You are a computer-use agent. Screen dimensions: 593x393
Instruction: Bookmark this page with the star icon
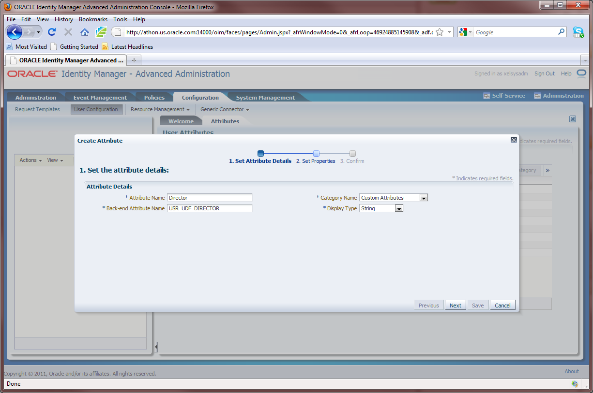[x=440, y=32]
